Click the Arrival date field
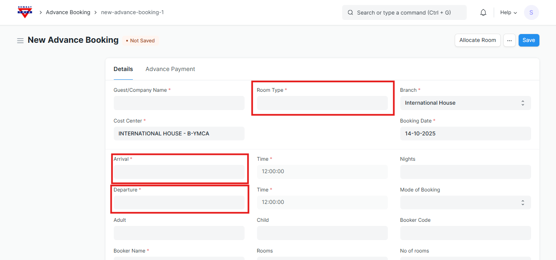The image size is (556, 260). [x=179, y=172]
